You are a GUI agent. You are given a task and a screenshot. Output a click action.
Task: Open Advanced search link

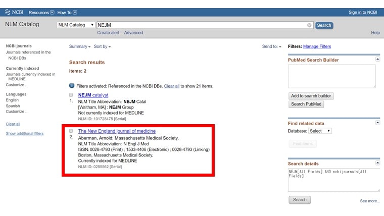(133, 33)
